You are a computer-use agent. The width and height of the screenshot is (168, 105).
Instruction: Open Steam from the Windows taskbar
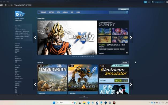pos(97,103)
